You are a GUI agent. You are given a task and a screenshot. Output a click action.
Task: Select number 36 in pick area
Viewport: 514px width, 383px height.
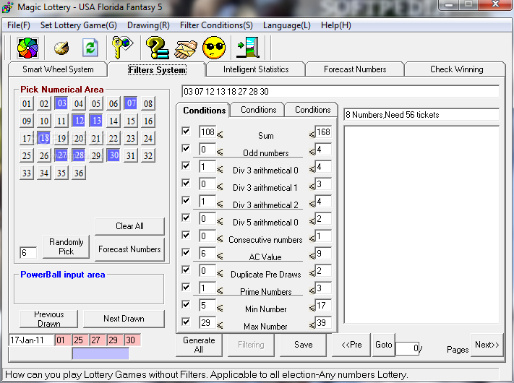79,173
